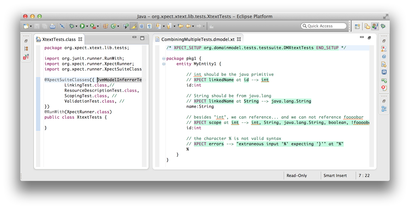Open the New Java Class dropdown arrow
410x209 pixels.
click(118, 26)
